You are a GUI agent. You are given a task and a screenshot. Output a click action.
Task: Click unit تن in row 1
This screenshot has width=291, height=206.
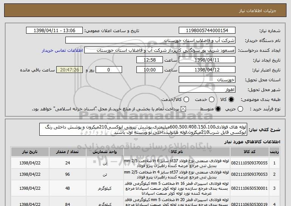(105, 163)
